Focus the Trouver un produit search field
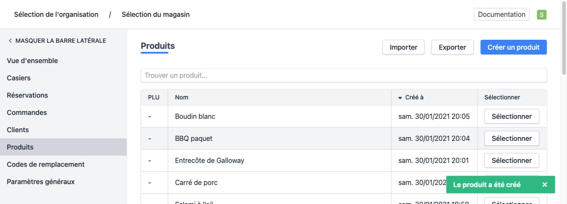The width and height of the screenshot is (567, 204). point(344,76)
